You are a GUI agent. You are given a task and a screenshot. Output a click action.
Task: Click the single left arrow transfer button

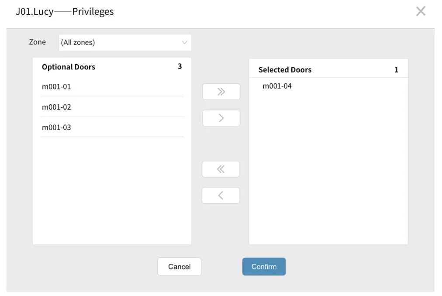tap(221, 196)
